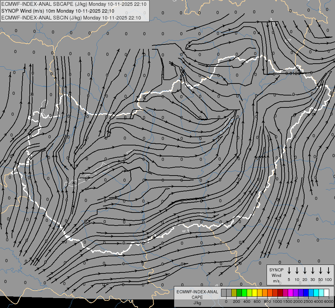Click 'ECMWF-INDEX-ANAL' label in color legend
Viewport: 335px width, 308px height.
[197, 292]
